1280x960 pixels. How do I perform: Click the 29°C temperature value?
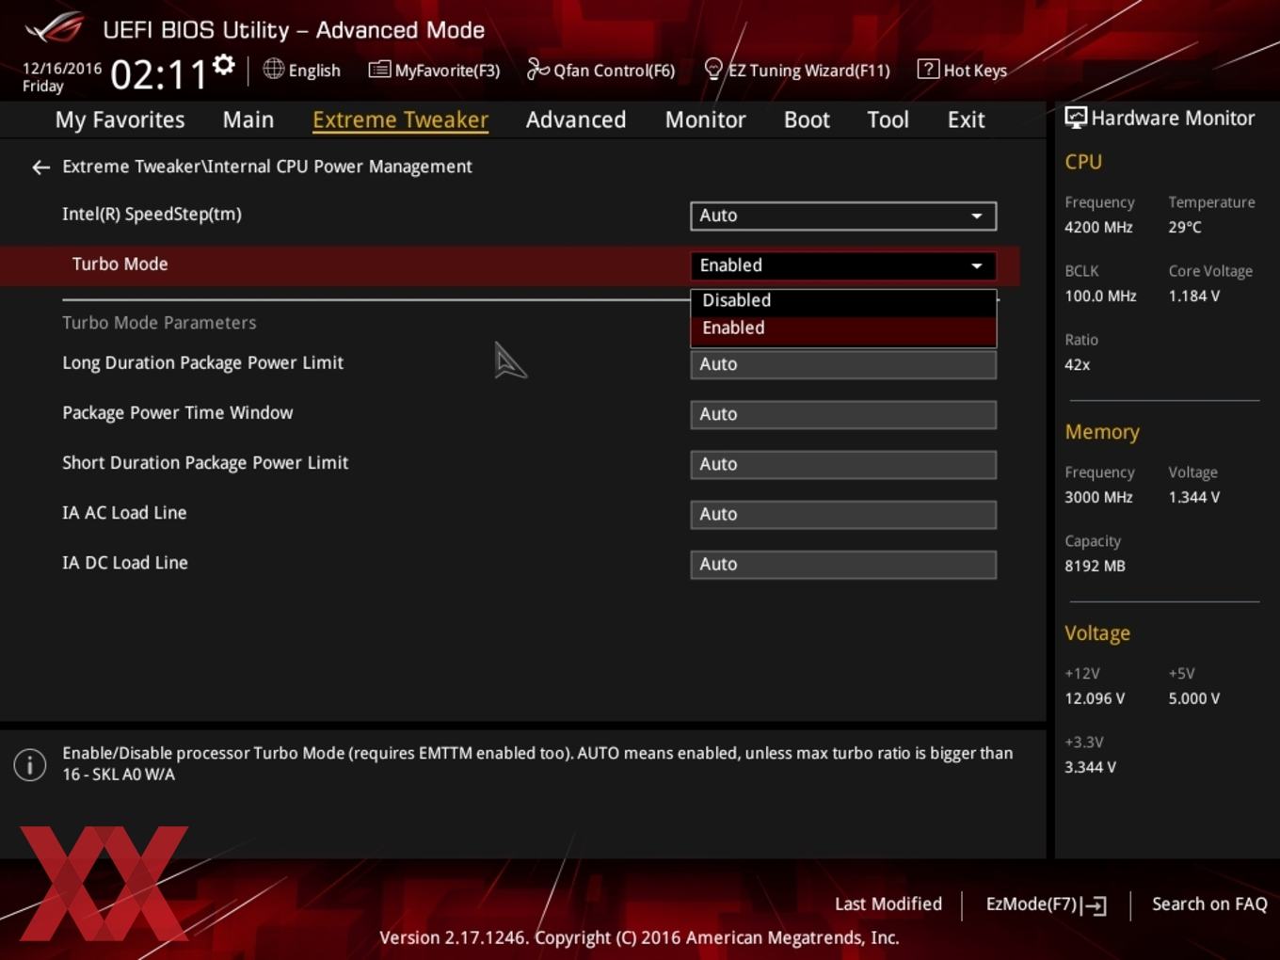(x=1185, y=228)
